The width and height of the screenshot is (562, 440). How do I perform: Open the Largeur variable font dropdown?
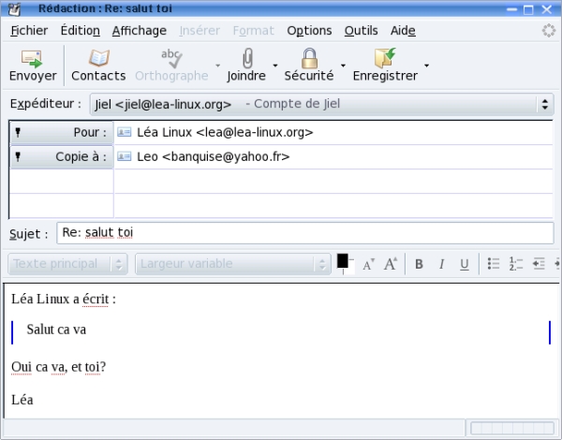click(233, 264)
